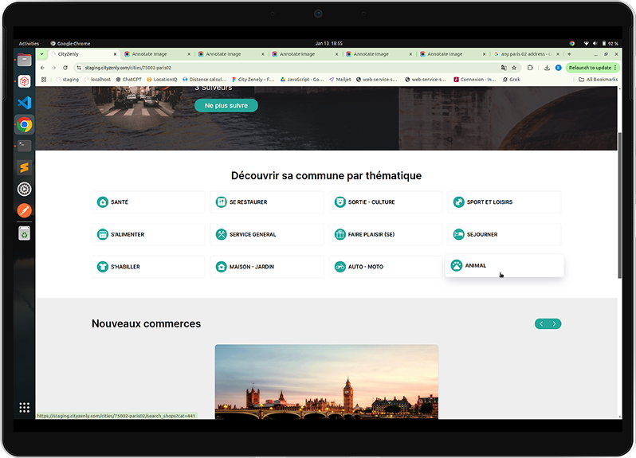Show previous Nouveaux commerces slide
Image resolution: width=636 pixels, height=458 pixels.
[x=541, y=324]
